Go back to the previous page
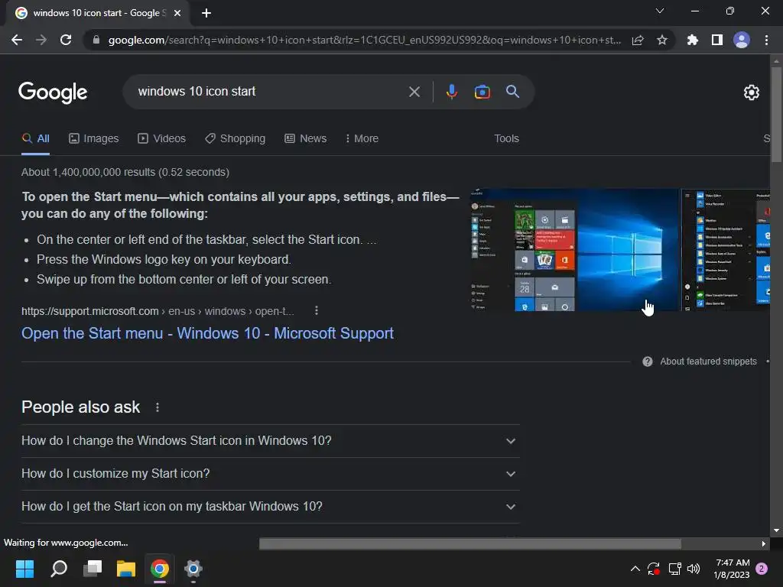Screen dimensions: 783x587 tap(17, 40)
